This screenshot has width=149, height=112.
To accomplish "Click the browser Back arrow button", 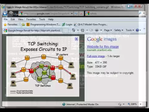I will [5, 14].
